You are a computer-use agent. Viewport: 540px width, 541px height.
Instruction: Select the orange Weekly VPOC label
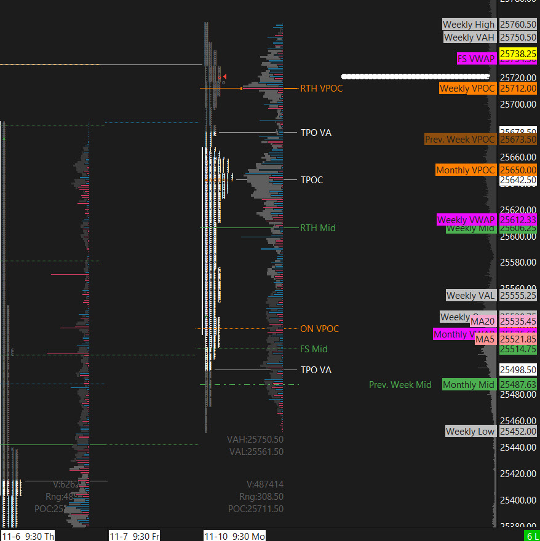pos(467,89)
